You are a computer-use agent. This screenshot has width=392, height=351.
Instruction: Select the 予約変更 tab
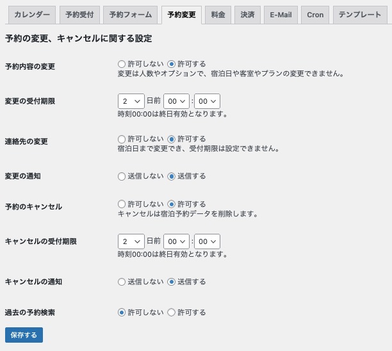(181, 15)
